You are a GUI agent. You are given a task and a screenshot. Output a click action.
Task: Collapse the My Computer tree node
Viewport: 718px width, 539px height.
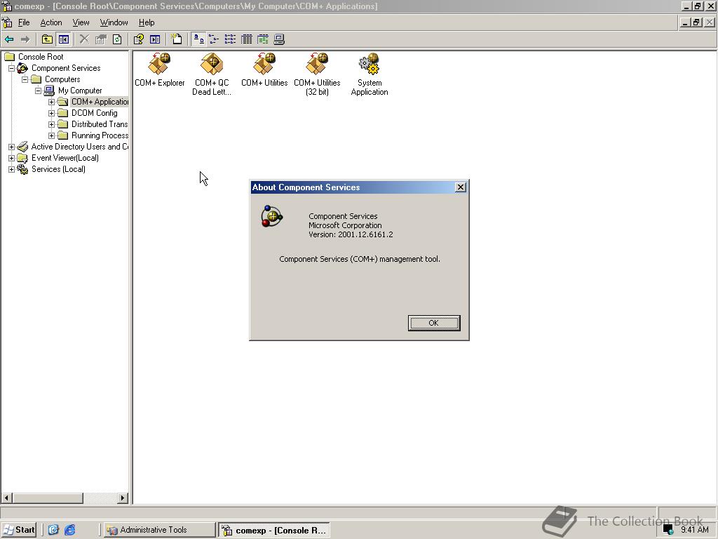pyautogui.click(x=38, y=91)
